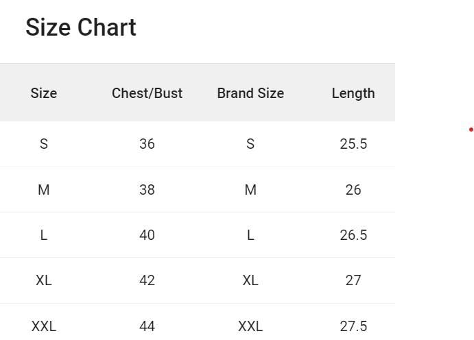474x340 pixels.
Task: Select XL in the Brand Size column
Action: [250, 280]
